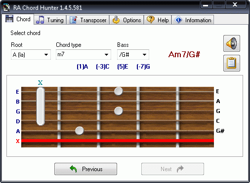Click the barre bar at first fret
The image size is (250, 183).
click(x=41, y=106)
